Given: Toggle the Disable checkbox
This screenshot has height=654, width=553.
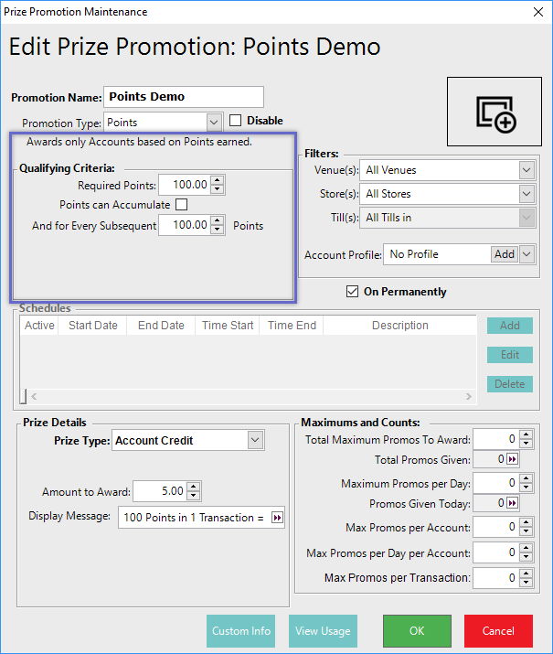Looking at the screenshot, I should (236, 121).
